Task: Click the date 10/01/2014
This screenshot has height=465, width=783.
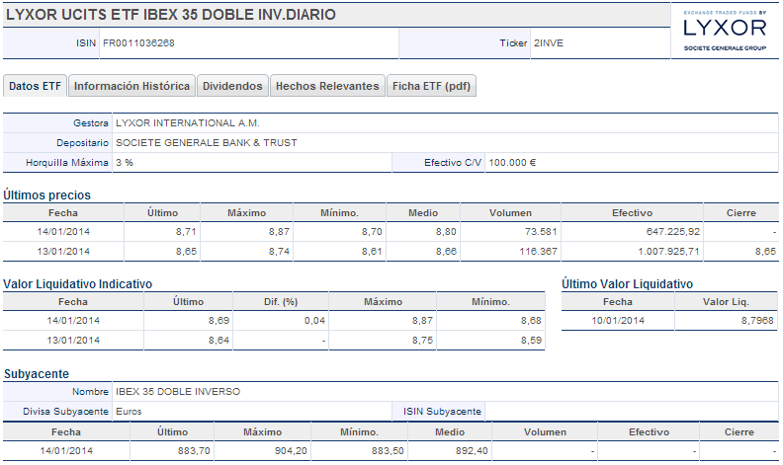Action: click(618, 320)
